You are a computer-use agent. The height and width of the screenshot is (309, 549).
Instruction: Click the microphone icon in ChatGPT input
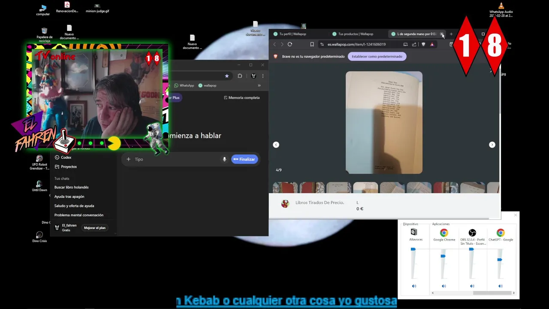[x=224, y=159]
